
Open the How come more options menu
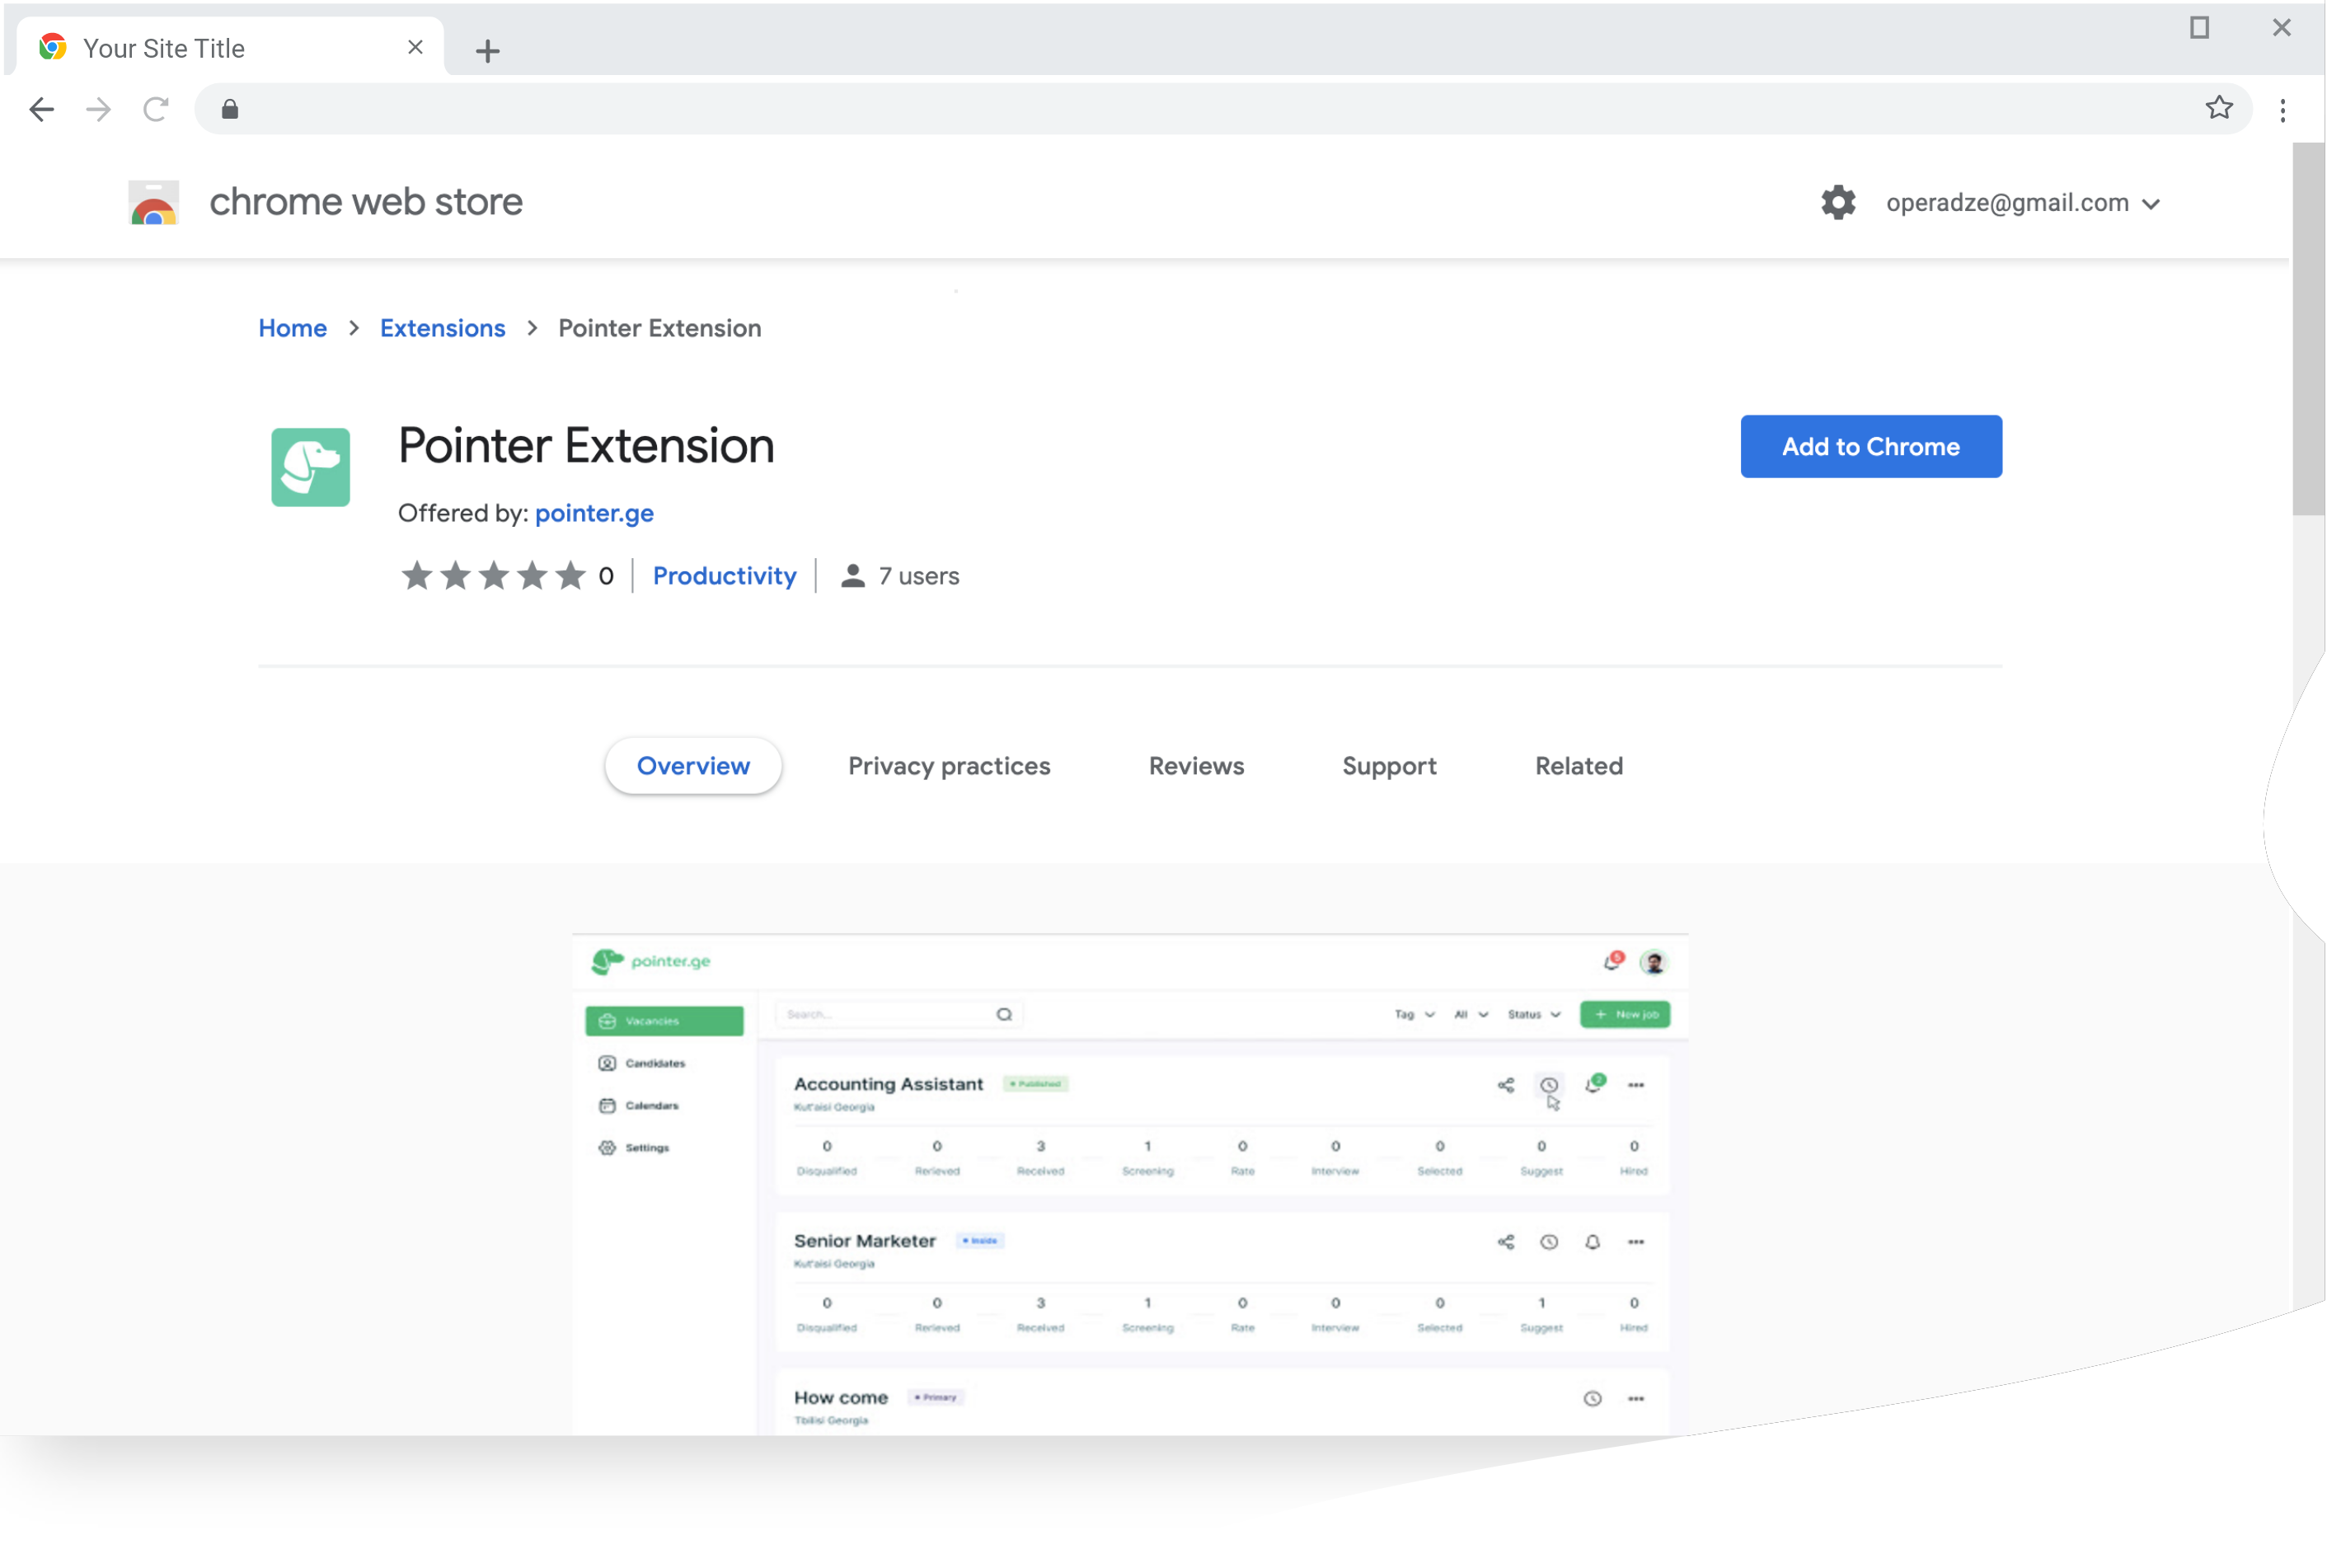pos(1636,1399)
